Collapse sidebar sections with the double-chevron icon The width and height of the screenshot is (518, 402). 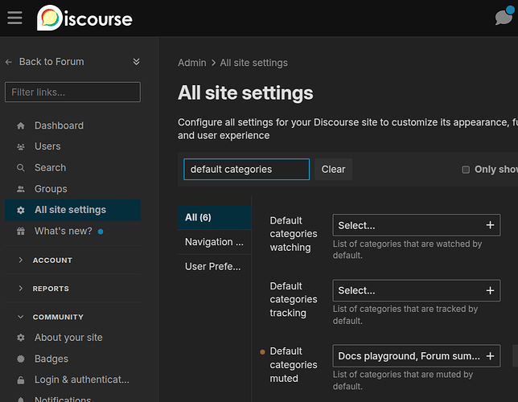136,62
